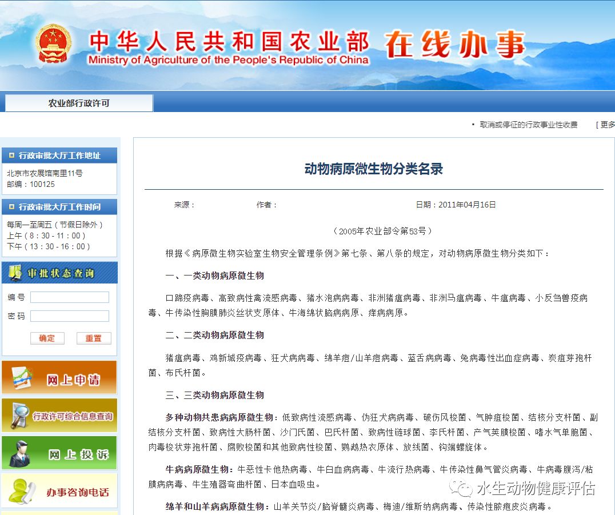Click the national emblem logo

53,44
